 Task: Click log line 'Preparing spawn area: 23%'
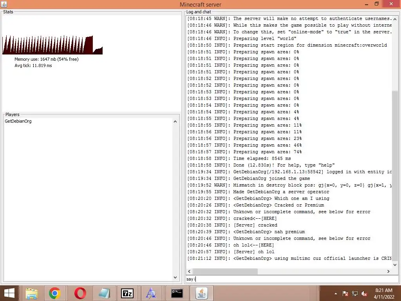(x=244, y=138)
